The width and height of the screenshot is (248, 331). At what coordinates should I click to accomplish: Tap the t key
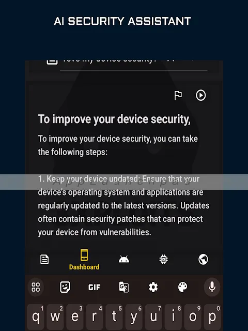114,317
